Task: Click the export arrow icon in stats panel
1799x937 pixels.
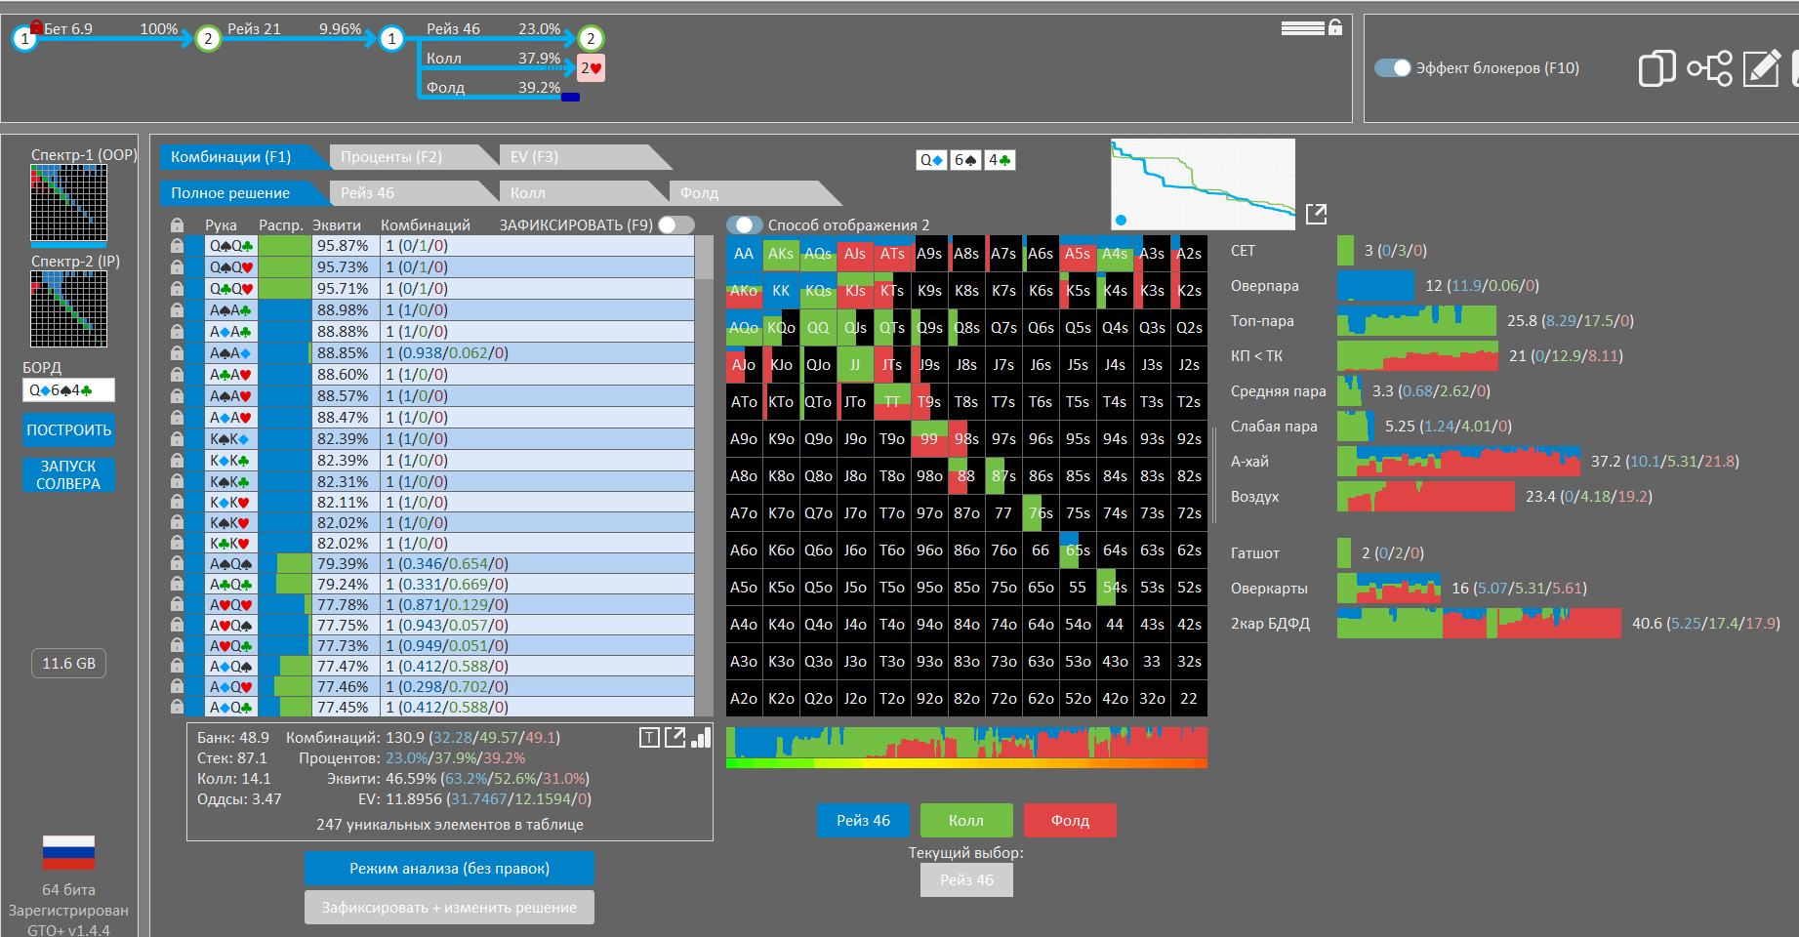Action: 675,738
